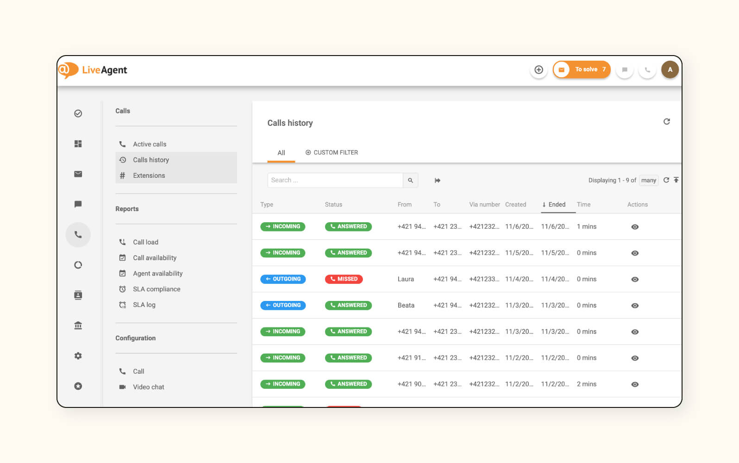Screen dimensions: 739x463
Task: Click the phone status icon in header
Action: tap(647, 70)
